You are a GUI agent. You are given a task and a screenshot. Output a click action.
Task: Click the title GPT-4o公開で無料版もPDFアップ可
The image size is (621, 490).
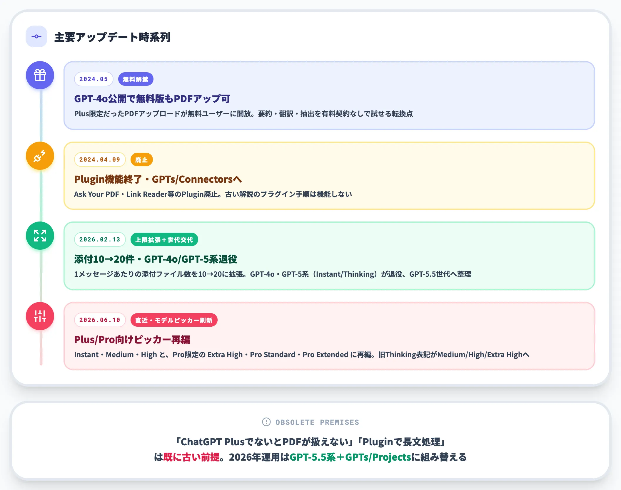[x=152, y=99]
